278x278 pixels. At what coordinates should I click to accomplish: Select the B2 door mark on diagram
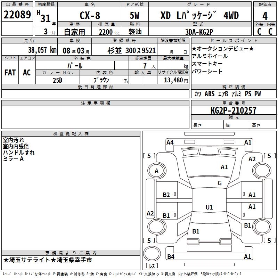coord(166,195)
